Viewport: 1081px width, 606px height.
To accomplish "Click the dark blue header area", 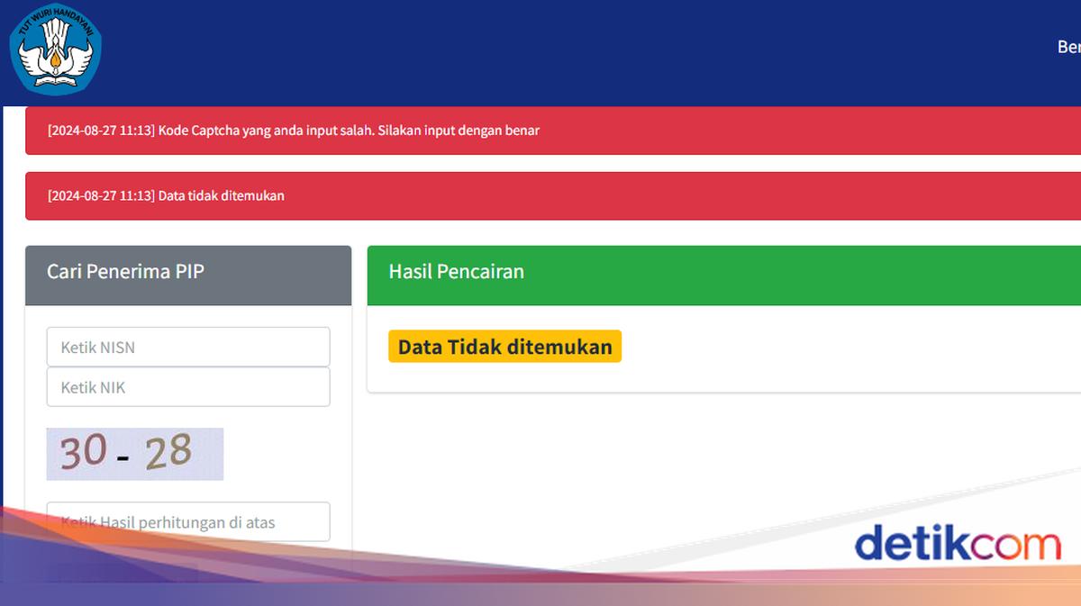I will click(x=540, y=50).
